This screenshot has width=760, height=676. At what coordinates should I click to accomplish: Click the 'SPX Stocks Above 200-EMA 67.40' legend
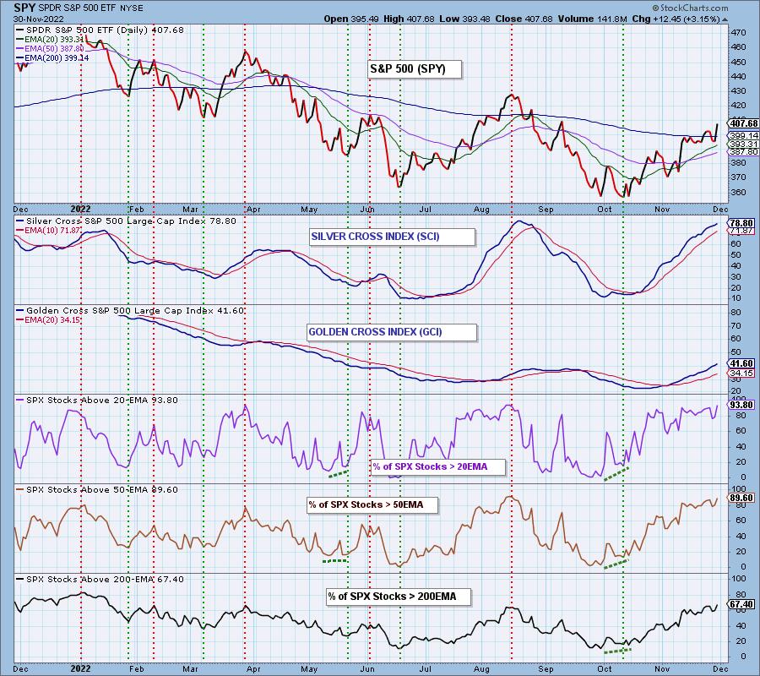coord(100,580)
